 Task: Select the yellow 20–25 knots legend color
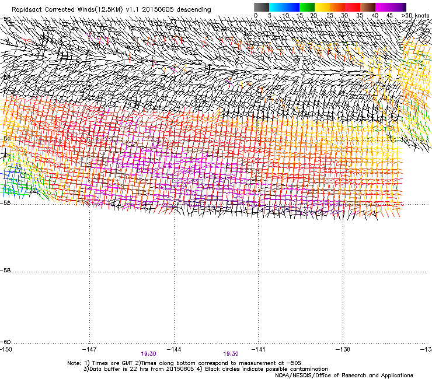coord(322,7)
